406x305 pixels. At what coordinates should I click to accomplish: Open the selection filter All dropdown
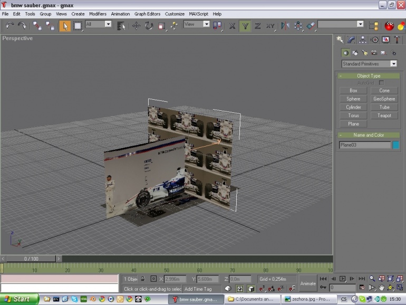99,24
